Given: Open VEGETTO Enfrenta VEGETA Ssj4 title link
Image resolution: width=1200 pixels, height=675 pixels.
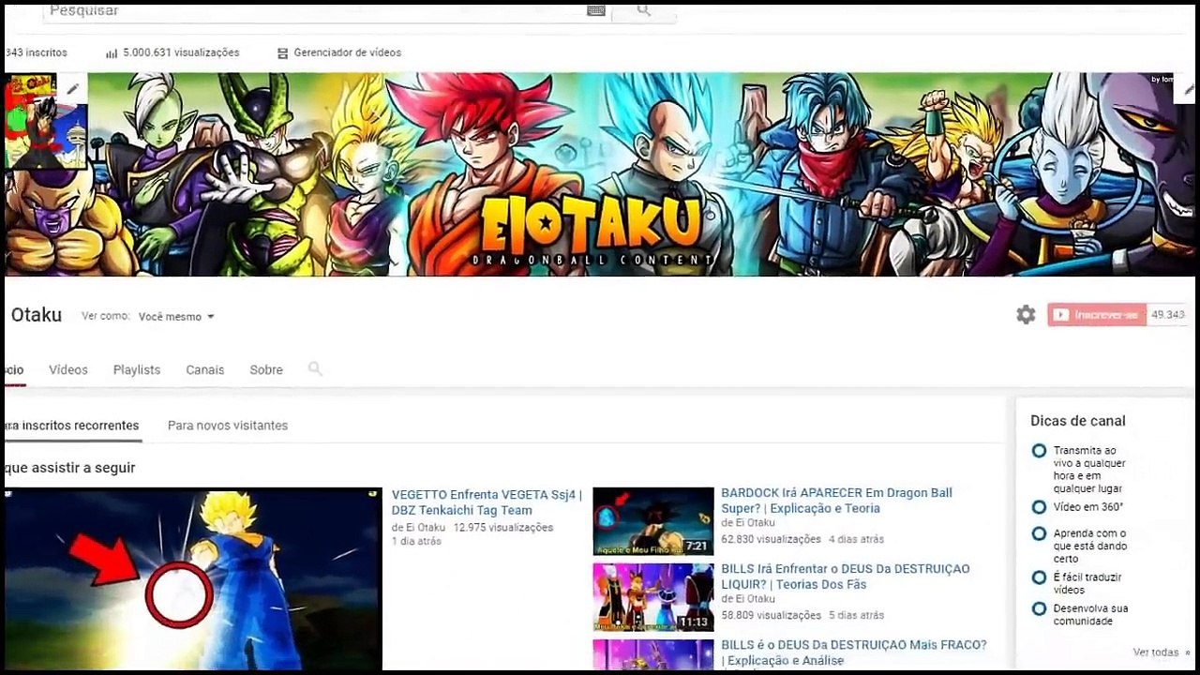Looking at the screenshot, I should pos(487,502).
